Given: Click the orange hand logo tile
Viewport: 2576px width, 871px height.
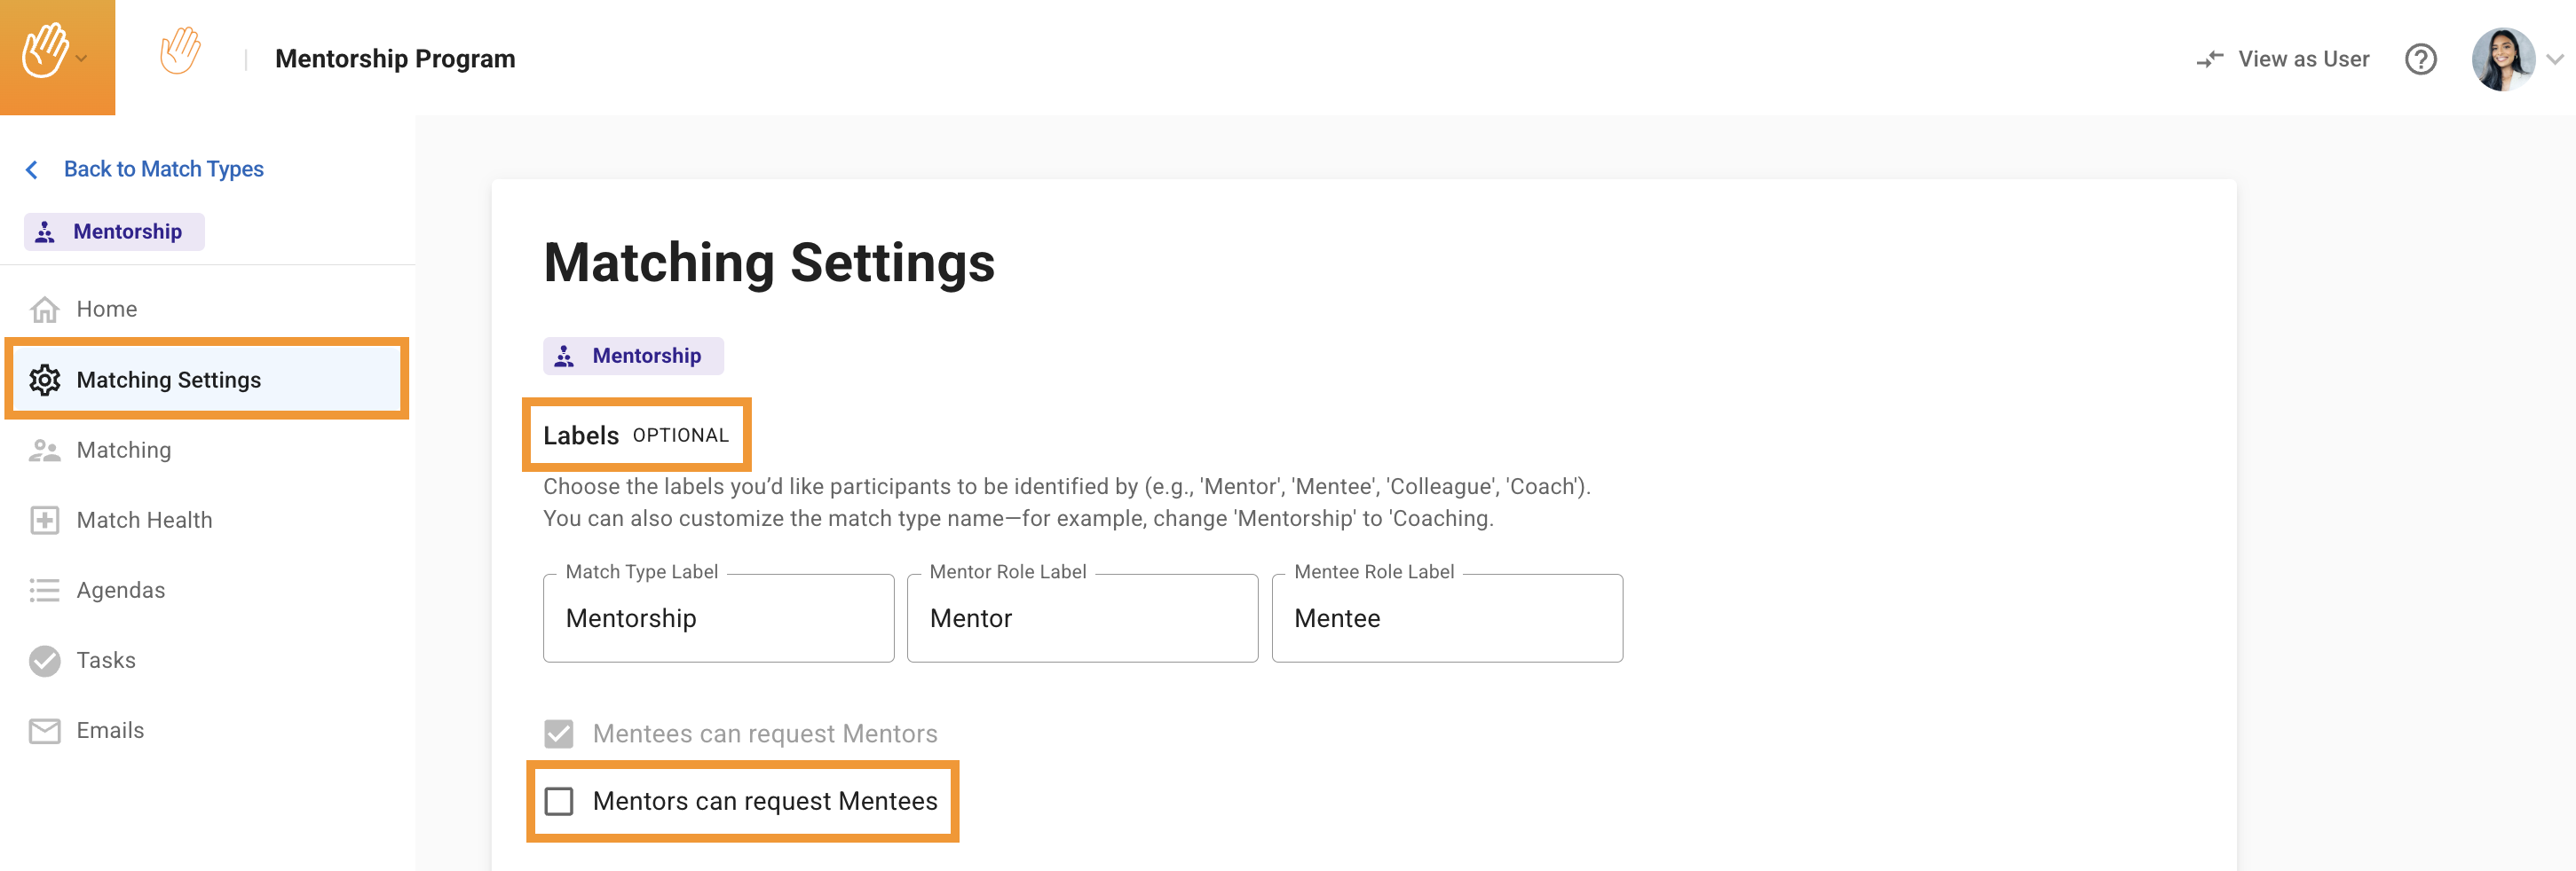Looking at the screenshot, I should coord(46,52).
